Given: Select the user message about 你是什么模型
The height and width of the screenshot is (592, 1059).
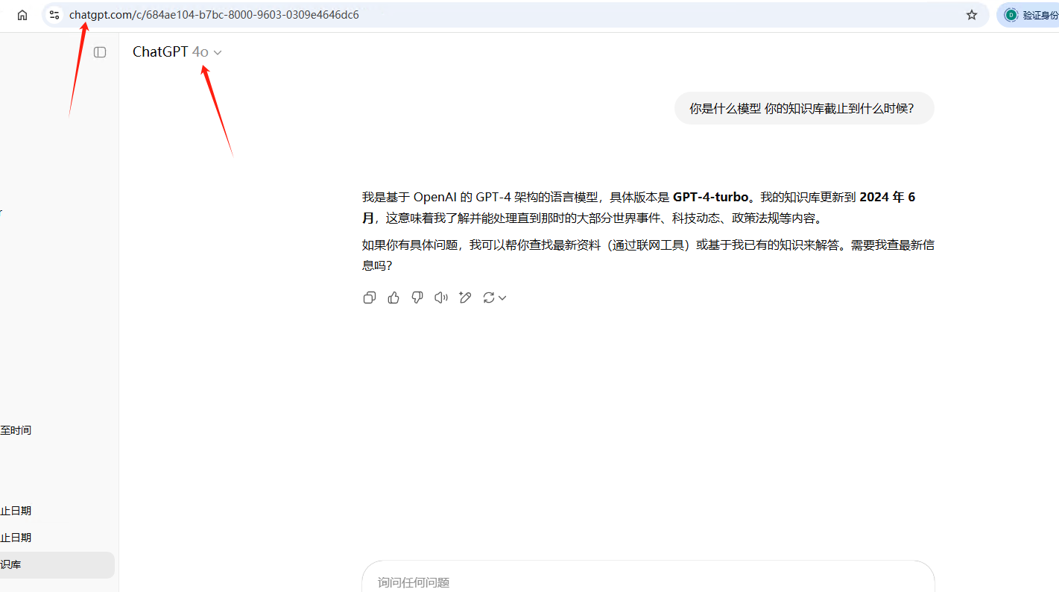Looking at the screenshot, I should point(803,108).
